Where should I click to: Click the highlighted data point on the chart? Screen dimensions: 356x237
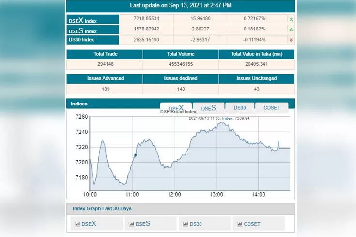pyautogui.click(x=135, y=155)
